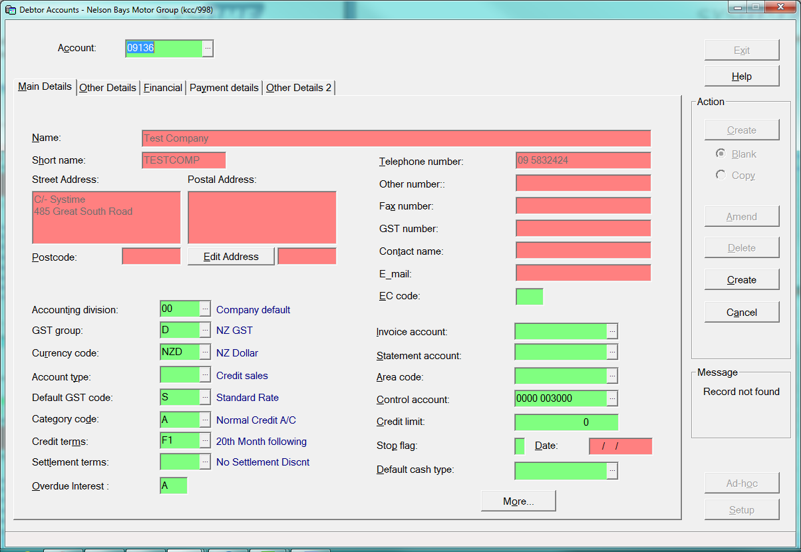Click the Credit limit input field

pyautogui.click(x=566, y=422)
